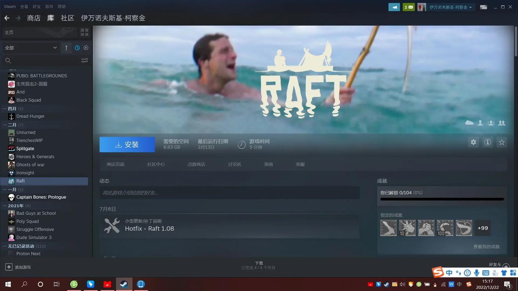Click the library search field
Viewport: 518px width, 291px height.
[x=40, y=60]
